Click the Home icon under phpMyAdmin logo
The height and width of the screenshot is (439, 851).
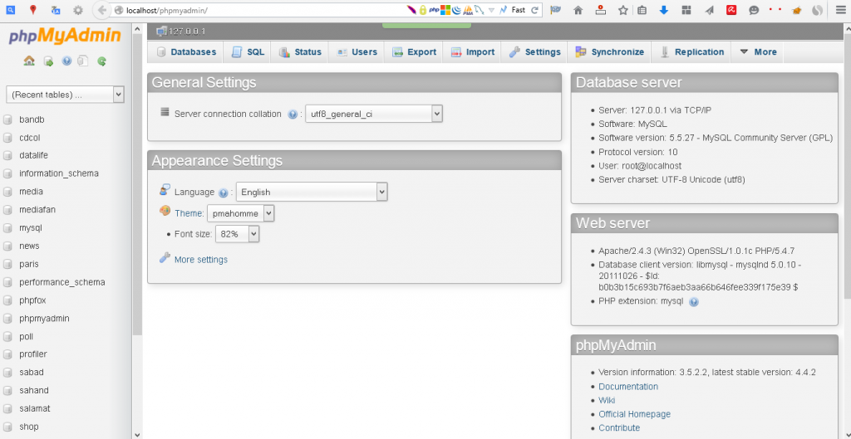[29, 61]
